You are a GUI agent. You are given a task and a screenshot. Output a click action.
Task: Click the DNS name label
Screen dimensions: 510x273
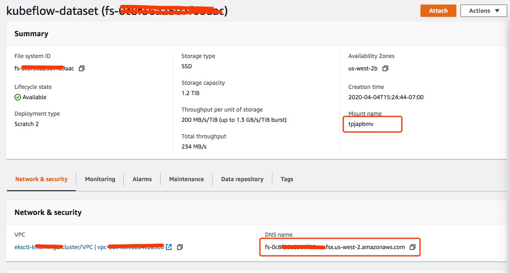[x=279, y=235]
